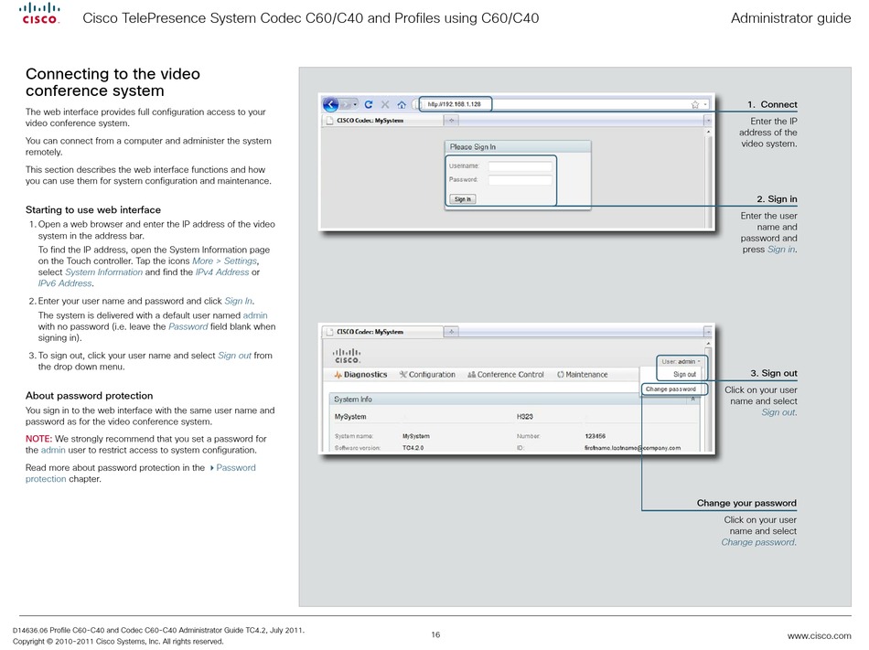Click the Username input field
This screenshot has height=650, width=869.
pyautogui.click(x=520, y=165)
